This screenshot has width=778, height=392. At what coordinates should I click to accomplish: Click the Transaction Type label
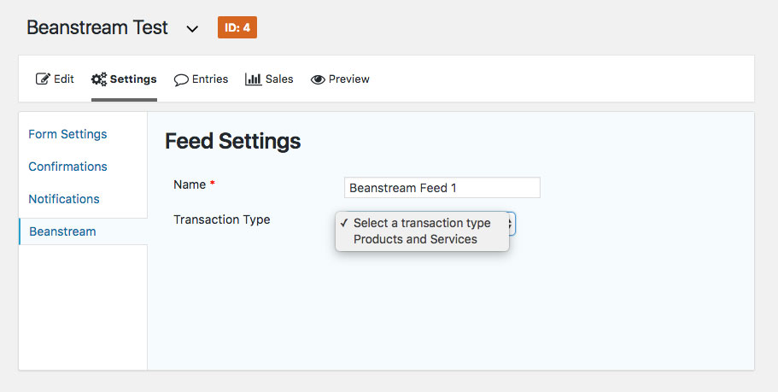221,219
